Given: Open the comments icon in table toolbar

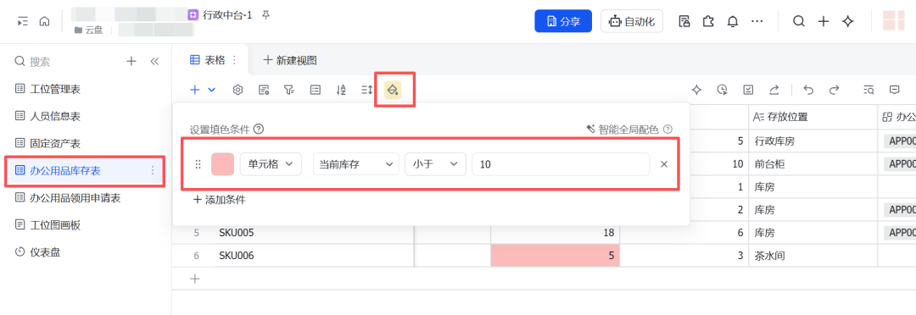Looking at the screenshot, I should 894,90.
